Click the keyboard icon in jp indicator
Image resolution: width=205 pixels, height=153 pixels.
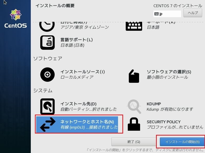click(156, 14)
